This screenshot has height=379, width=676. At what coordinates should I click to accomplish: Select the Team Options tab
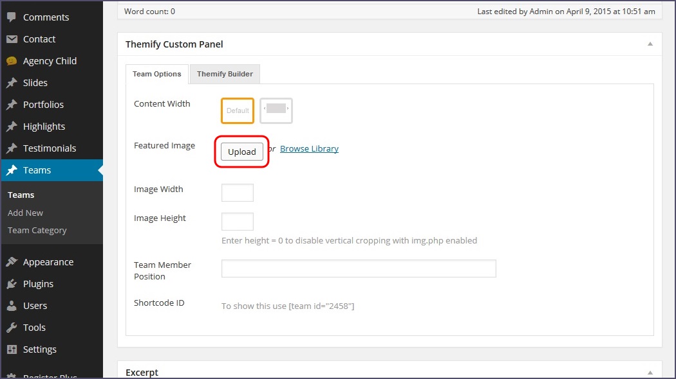(156, 74)
